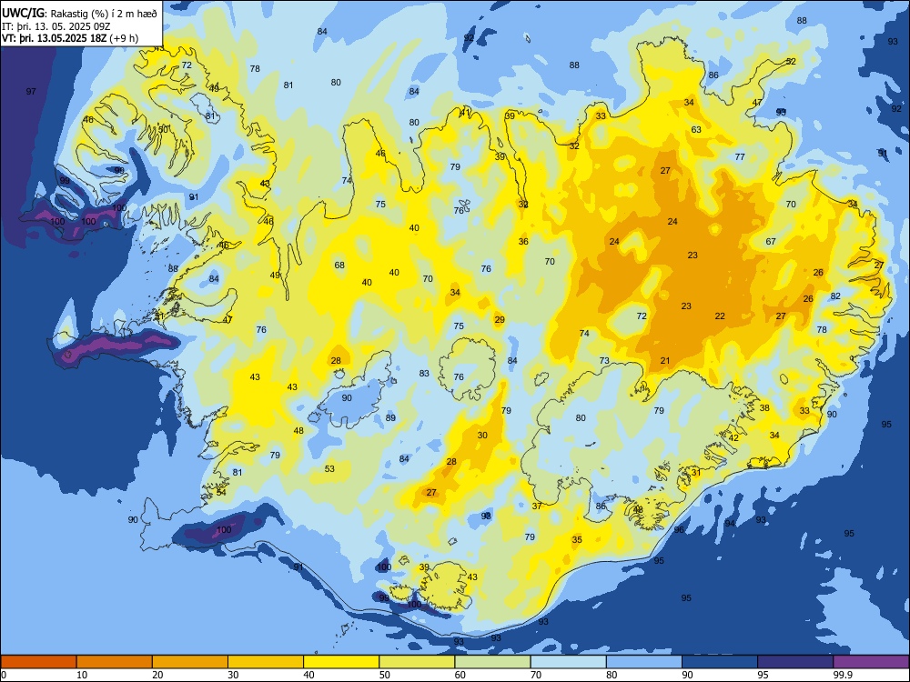Screen dimensions: 910x682
Task: Pick the above-99.9 purple legend swatch
Action: [x=871, y=662]
